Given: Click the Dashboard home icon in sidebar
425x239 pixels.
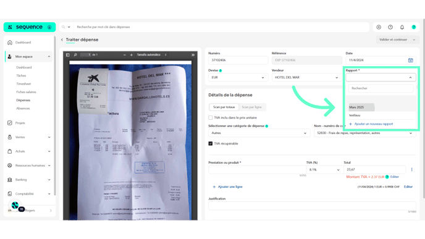Looking at the screenshot, I should 10,43.
